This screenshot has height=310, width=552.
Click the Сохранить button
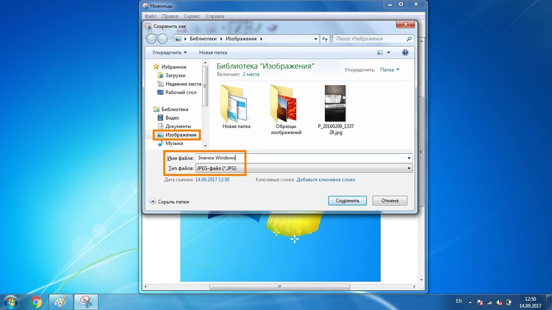347,200
